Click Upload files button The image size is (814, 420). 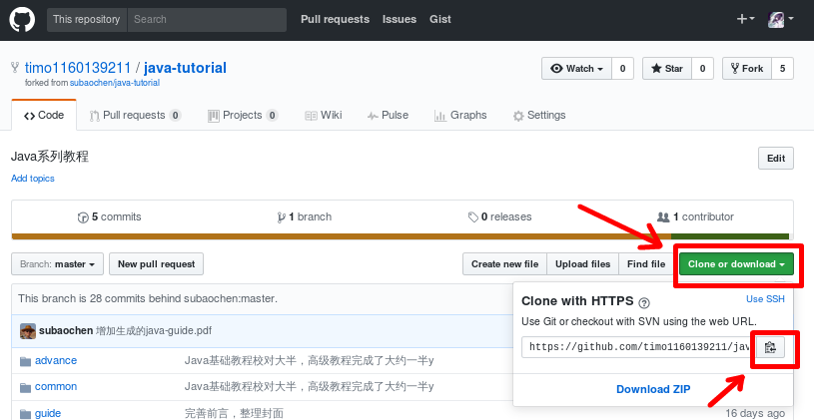click(582, 264)
